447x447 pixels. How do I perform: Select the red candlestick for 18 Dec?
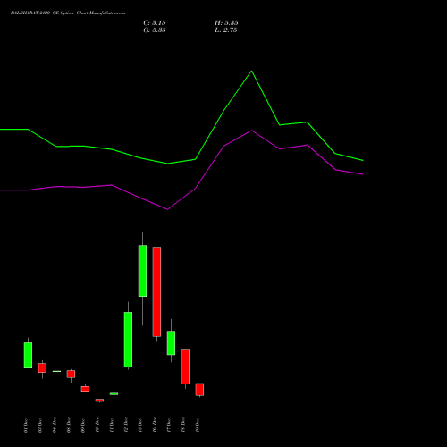(x=185, y=367)
